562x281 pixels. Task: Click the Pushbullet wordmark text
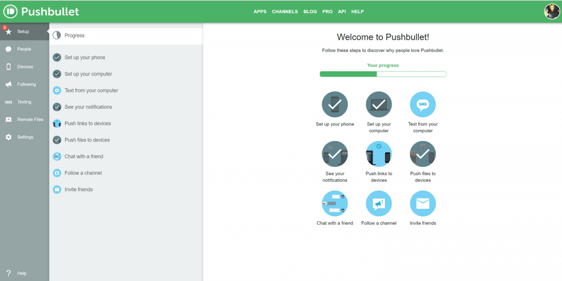point(50,11)
